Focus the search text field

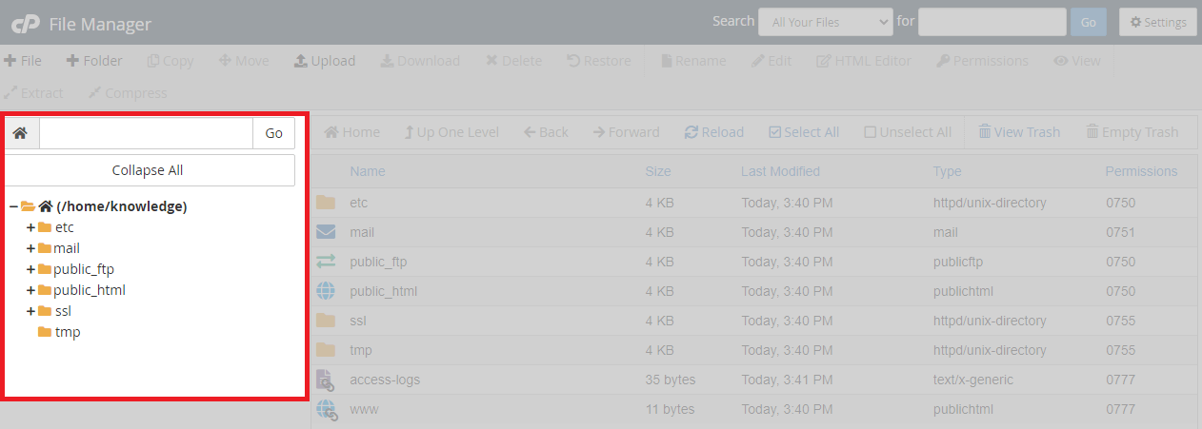point(992,22)
